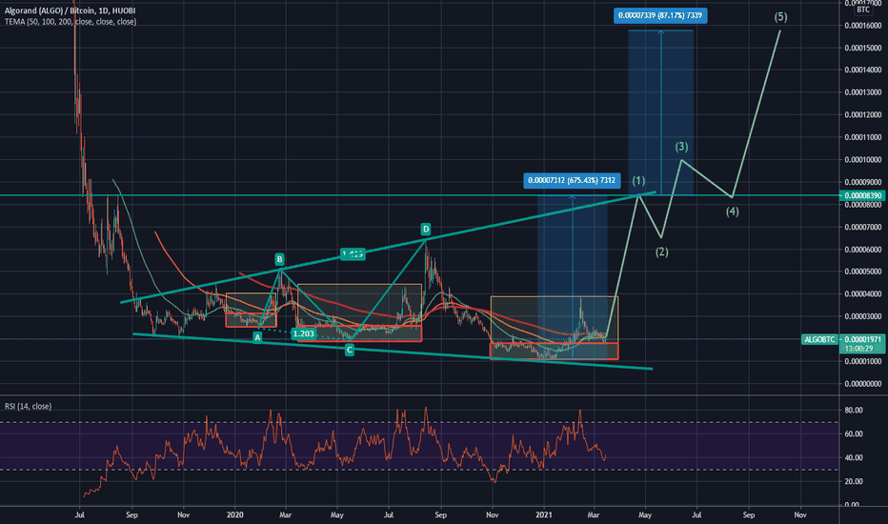This screenshot has width=888, height=524.
Task: Click the 13:00:29 bar countdown timer
Action: pos(859,349)
